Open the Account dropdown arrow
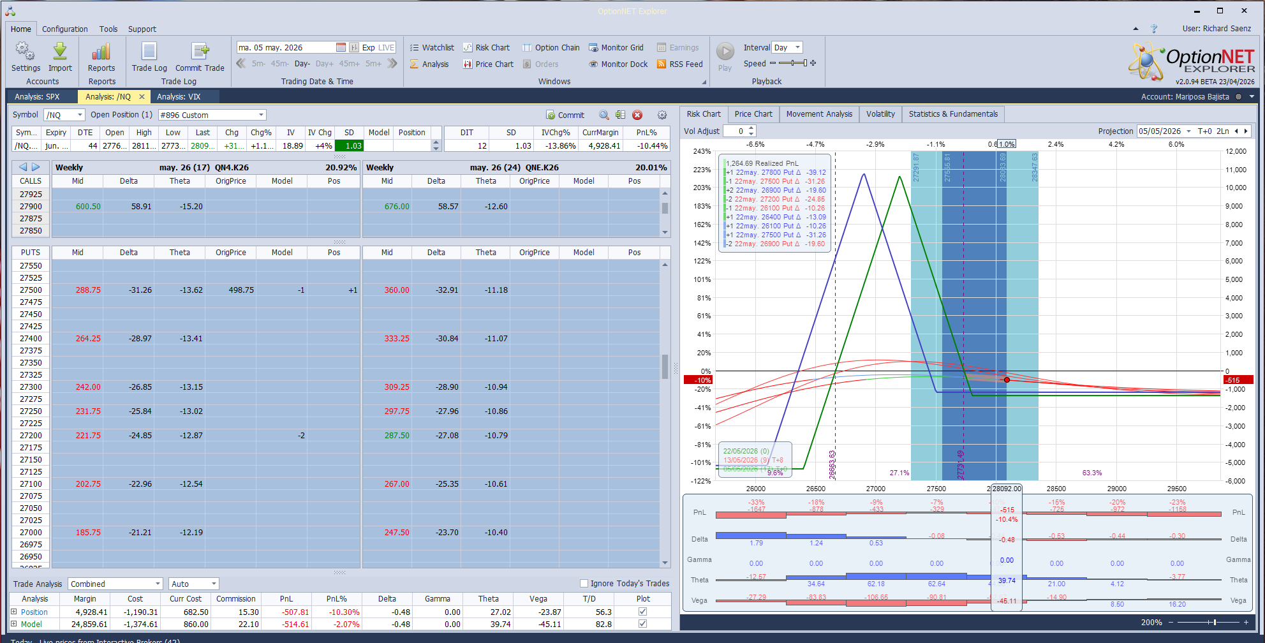This screenshot has height=643, width=1265. click(x=1252, y=97)
